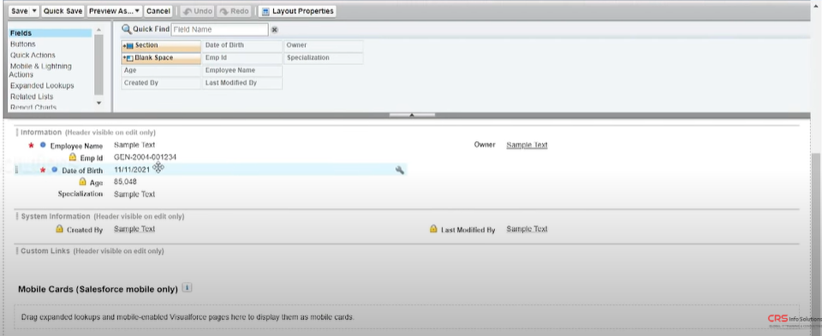
Task: Click the lock icon beside Age
Action: [82, 182]
